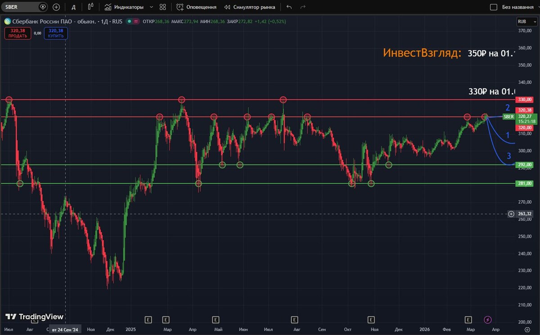Click the ЗАКР 272,82 close value

coord(240,21)
